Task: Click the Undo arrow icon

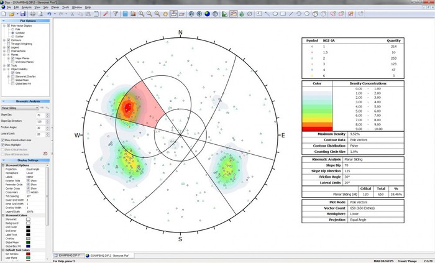Action: tap(50, 13)
